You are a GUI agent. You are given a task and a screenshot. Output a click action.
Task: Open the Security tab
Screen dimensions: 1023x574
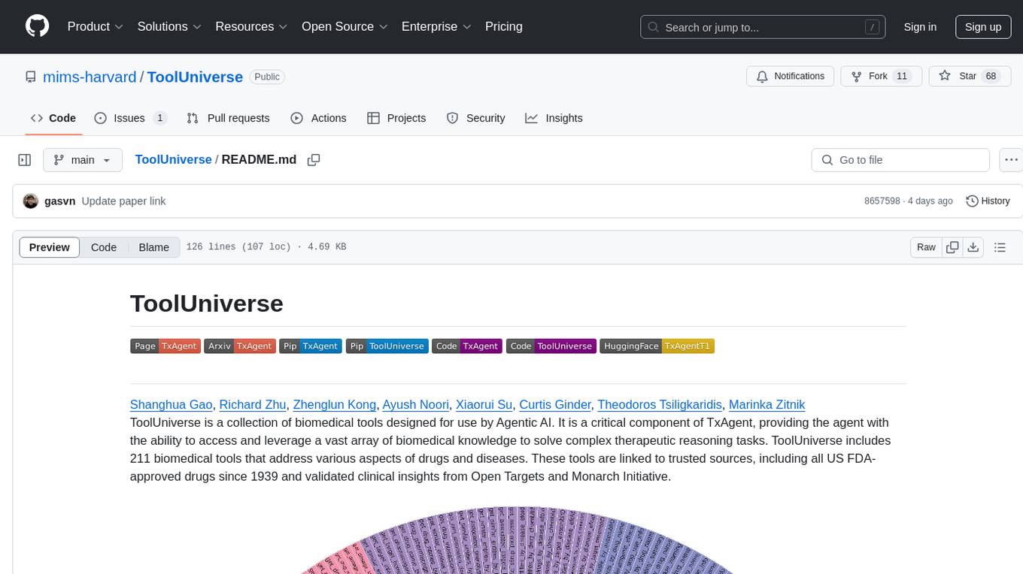(475, 118)
